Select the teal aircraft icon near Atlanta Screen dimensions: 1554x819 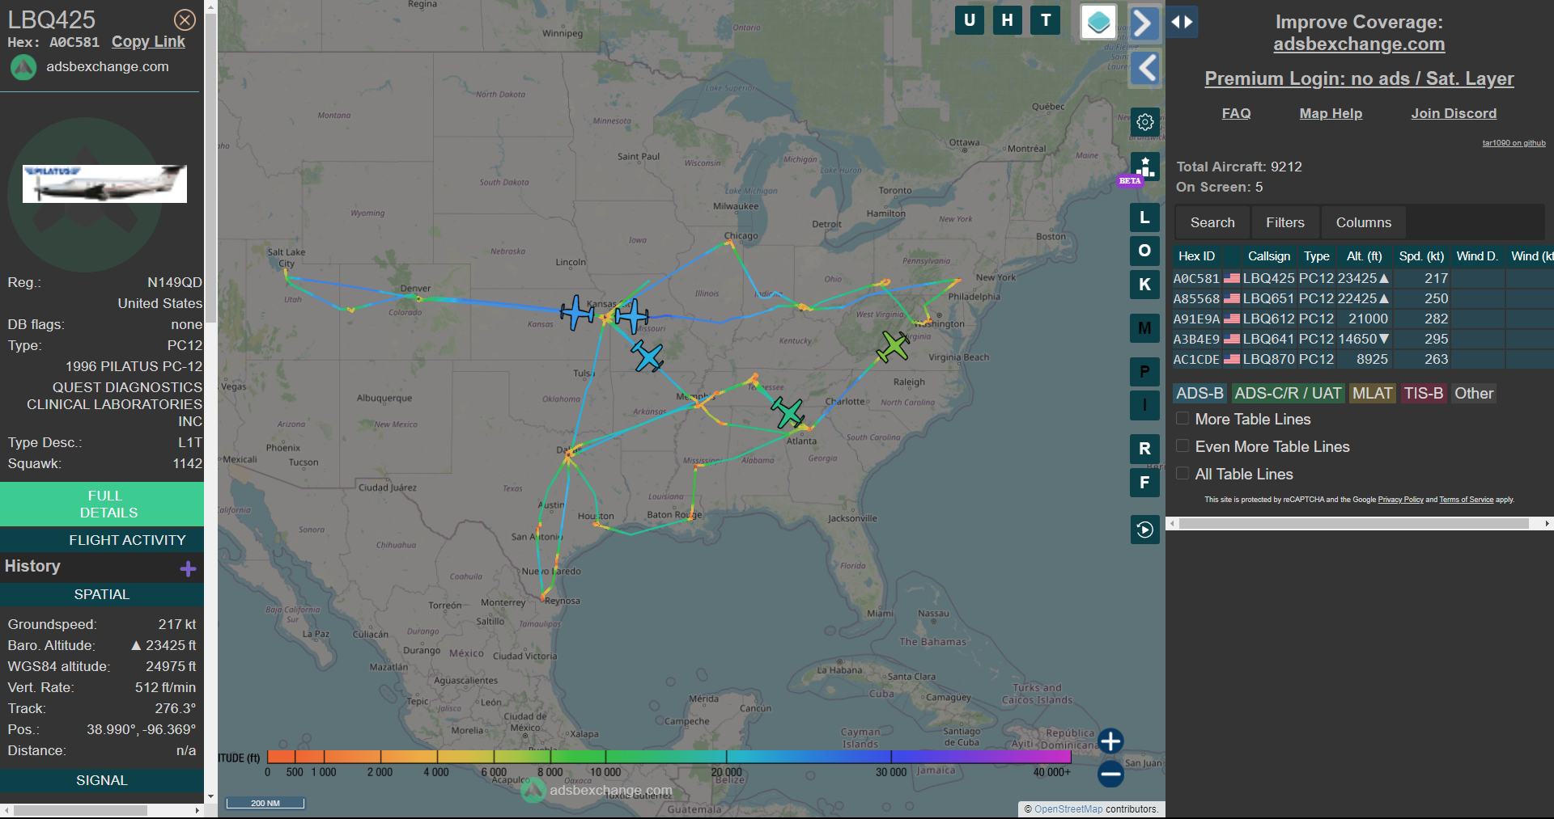(788, 412)
